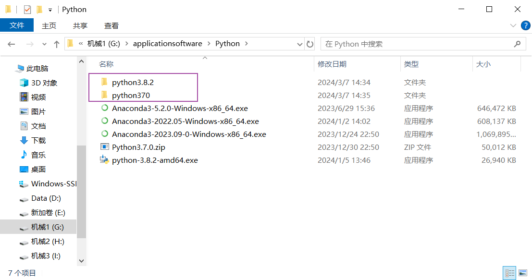Image resolution: width=532 pixels, height=280 pixels.
Task: Expand chevron after Python breadcrumb
Action: (x=247, y=44)
